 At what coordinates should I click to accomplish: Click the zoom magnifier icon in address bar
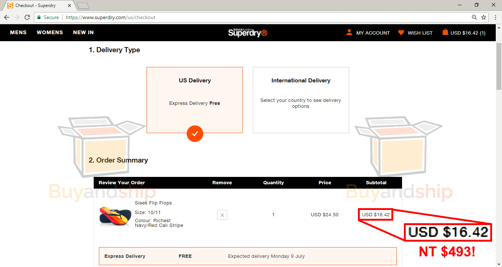[474, 17]
